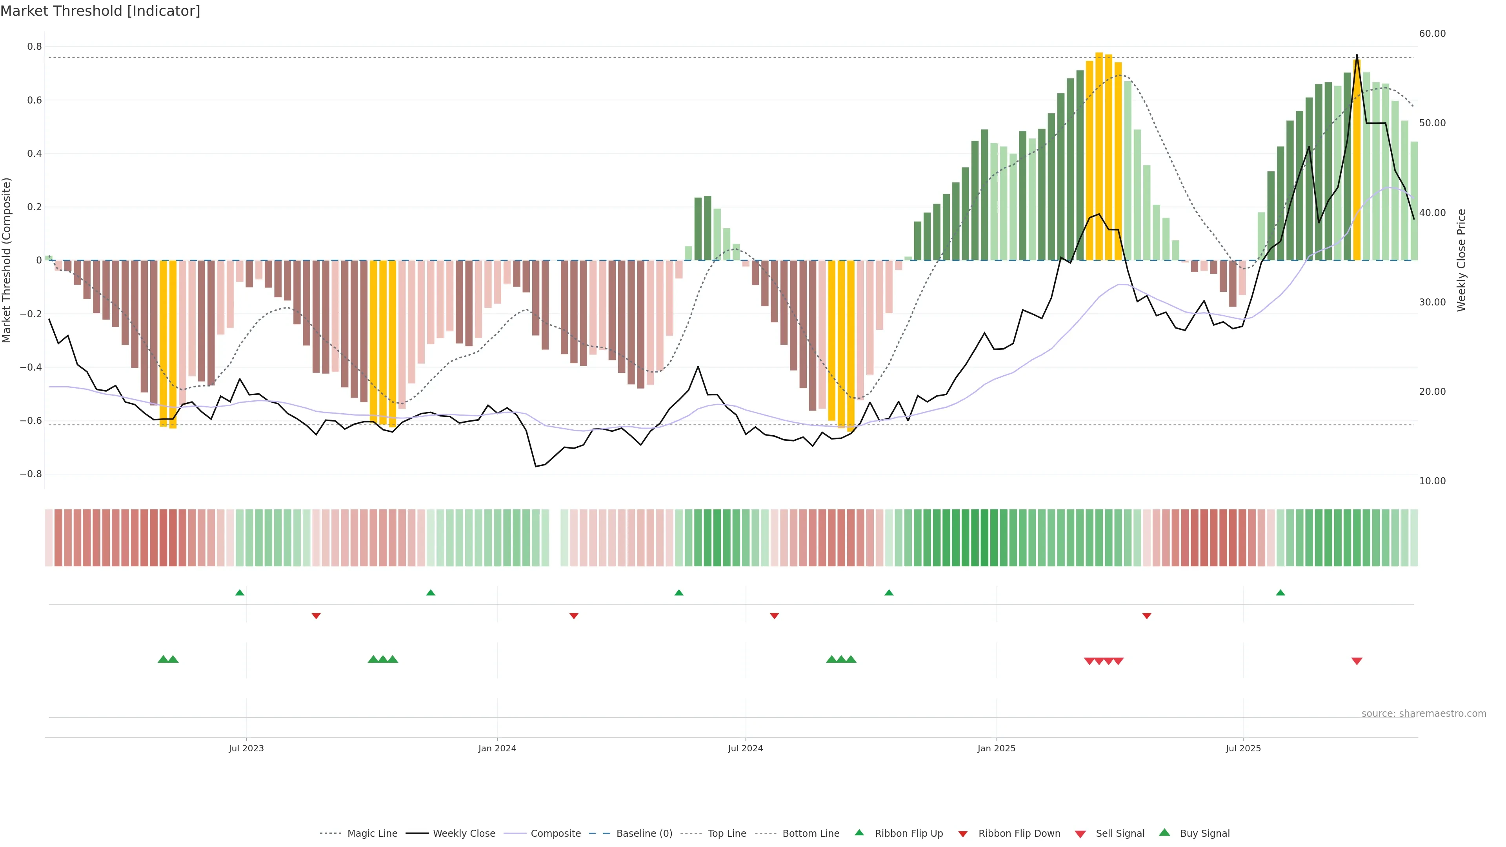1506x847 pixels.
Task: Click the Jul 2024 x-axis tick label
Action: (x=746, y=748)
